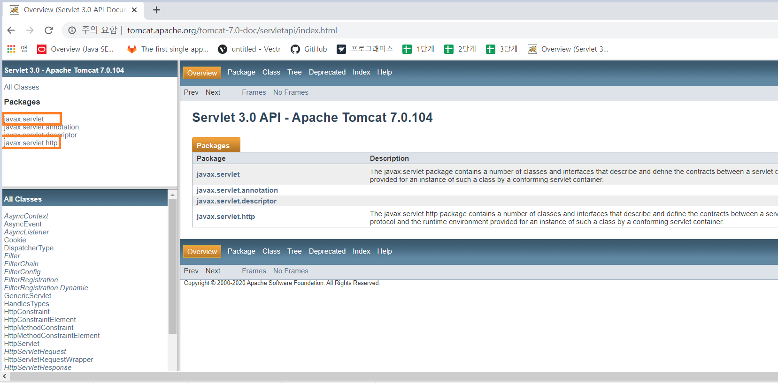The height and width of the screenshot is (383, 778).
Task: Open FilterRegistration.Dynamic class
Action: [x=46, y=288]
